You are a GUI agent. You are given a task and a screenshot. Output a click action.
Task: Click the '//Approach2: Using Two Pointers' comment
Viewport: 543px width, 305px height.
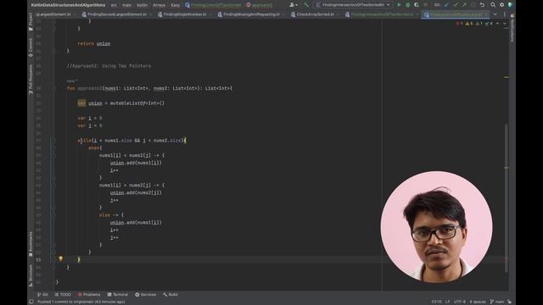[109, 66]
